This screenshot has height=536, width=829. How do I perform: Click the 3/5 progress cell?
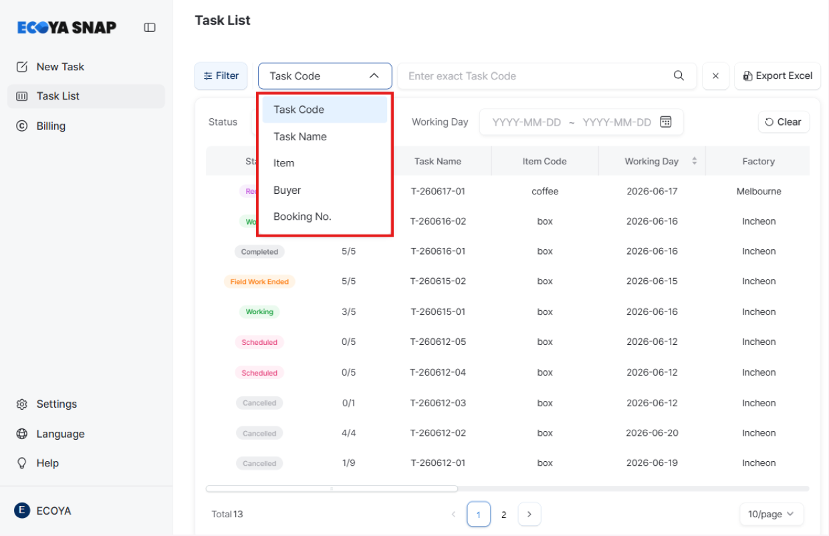(348, 311)
